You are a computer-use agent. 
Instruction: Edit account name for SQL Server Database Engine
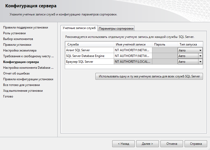[x=133, y=56]
